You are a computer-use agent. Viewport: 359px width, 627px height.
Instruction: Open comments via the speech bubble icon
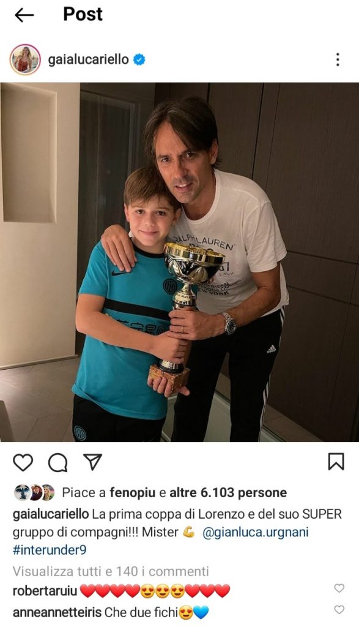pyautogui.click(x=57, y=463)
